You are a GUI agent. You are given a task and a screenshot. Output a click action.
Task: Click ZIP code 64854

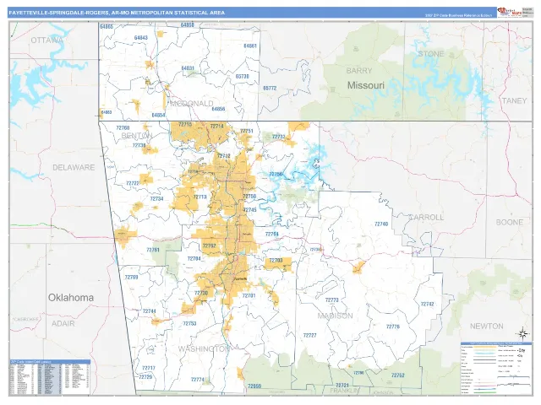click(158, 115)
